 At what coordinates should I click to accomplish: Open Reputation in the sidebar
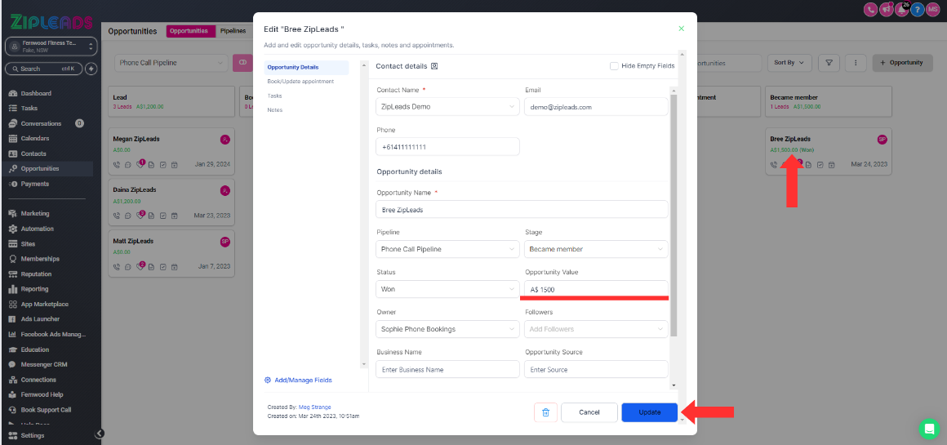coord(37,274)
